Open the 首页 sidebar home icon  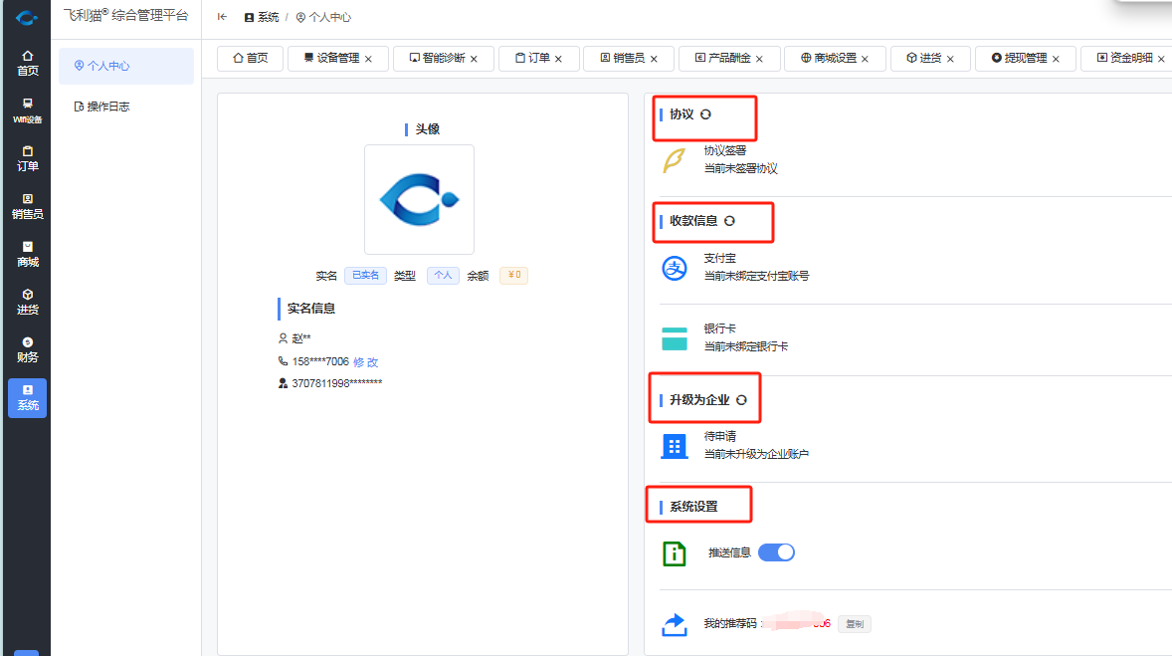pyautogui.click(x=27, y=63)
